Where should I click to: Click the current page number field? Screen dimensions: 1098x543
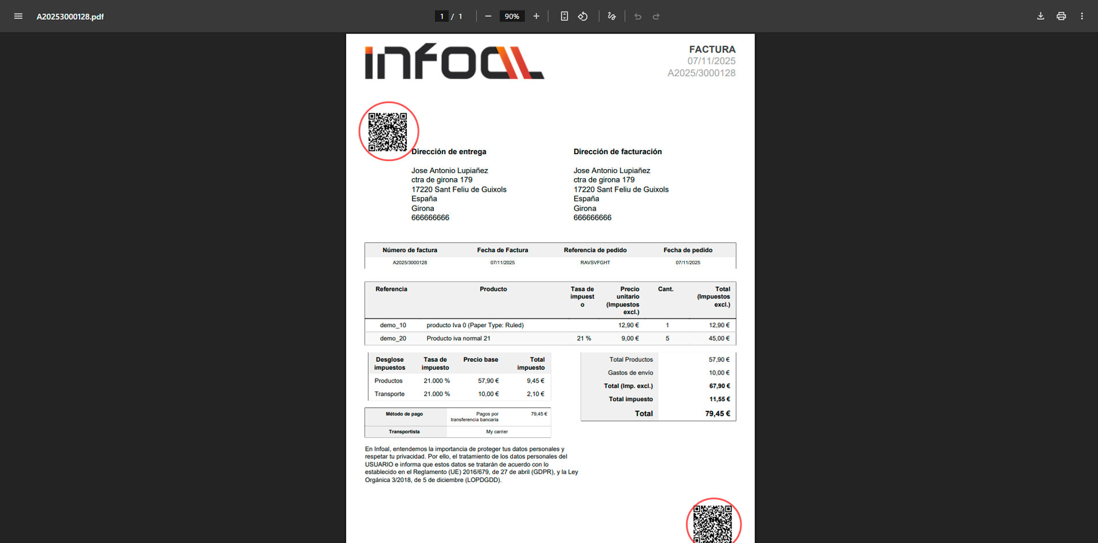tap(441, 16)
